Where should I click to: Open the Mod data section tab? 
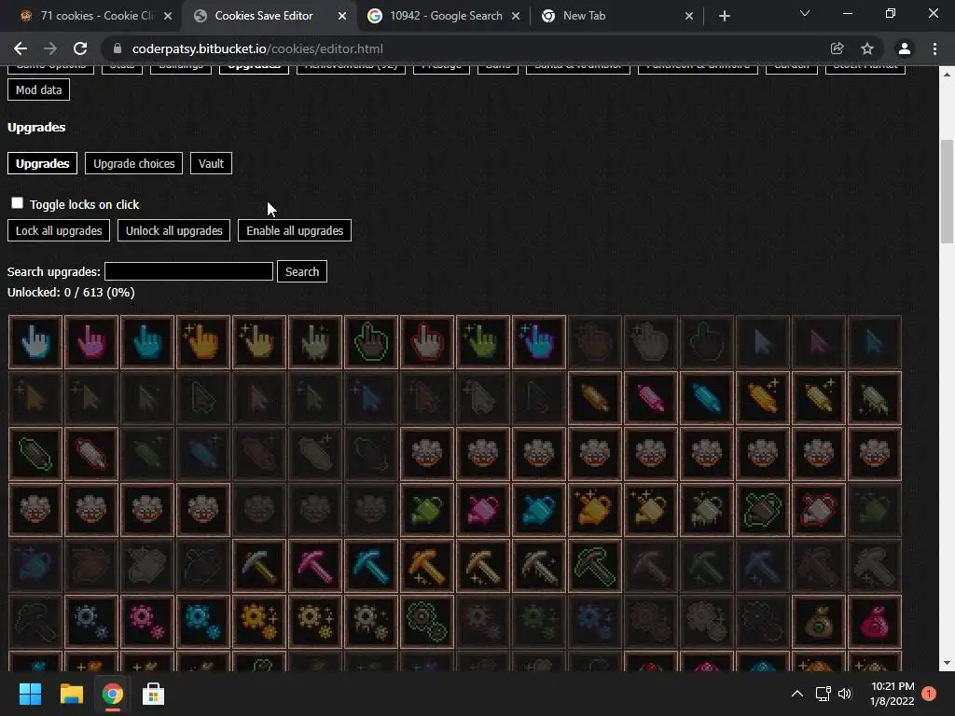38,89
